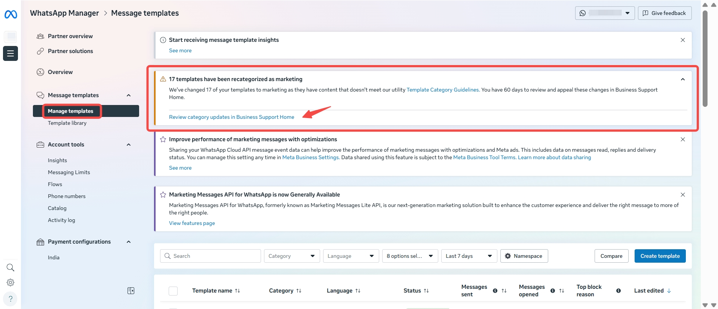Open settings gear in left rail
This screenshot has width=718, height=309.
(10, 282)
